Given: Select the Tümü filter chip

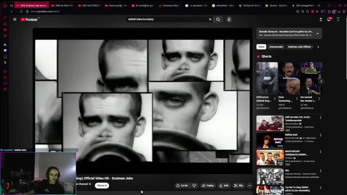Looking at the screenshot, I should click(261, 47).
